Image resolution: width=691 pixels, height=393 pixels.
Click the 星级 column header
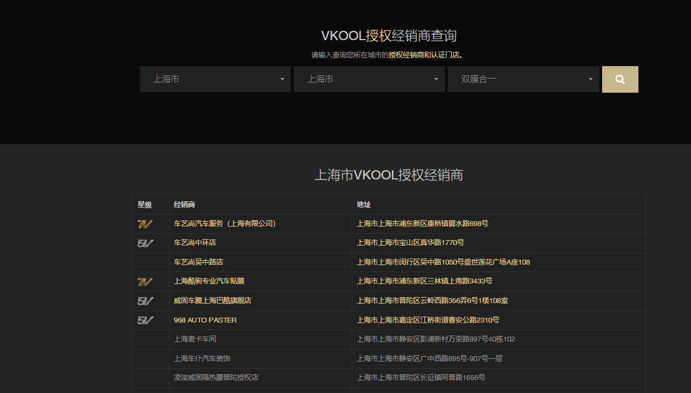coord(145,204)
